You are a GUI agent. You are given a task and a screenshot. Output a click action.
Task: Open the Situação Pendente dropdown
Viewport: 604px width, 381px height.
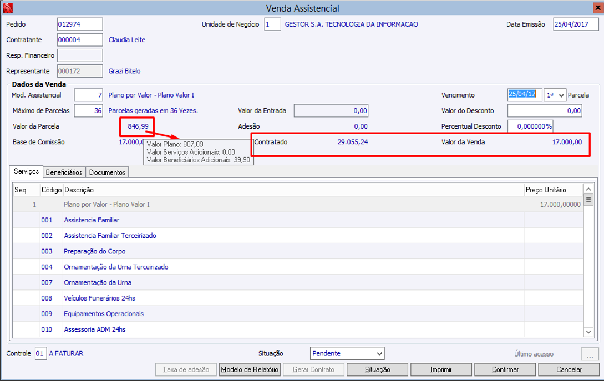(347, 353)
